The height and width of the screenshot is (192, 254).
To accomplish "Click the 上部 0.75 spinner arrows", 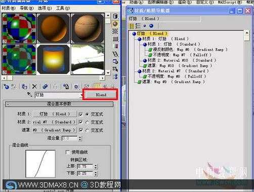I will point(96,167).
